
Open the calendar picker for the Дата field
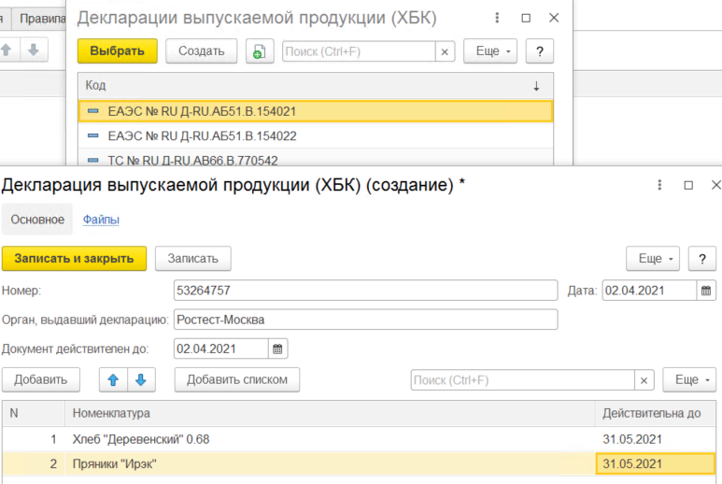tap(707, 291)
